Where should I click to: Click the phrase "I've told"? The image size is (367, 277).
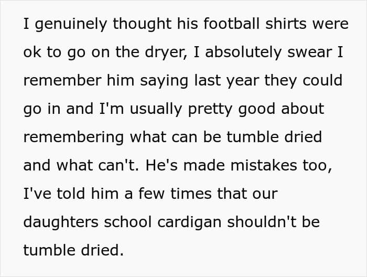49,193
